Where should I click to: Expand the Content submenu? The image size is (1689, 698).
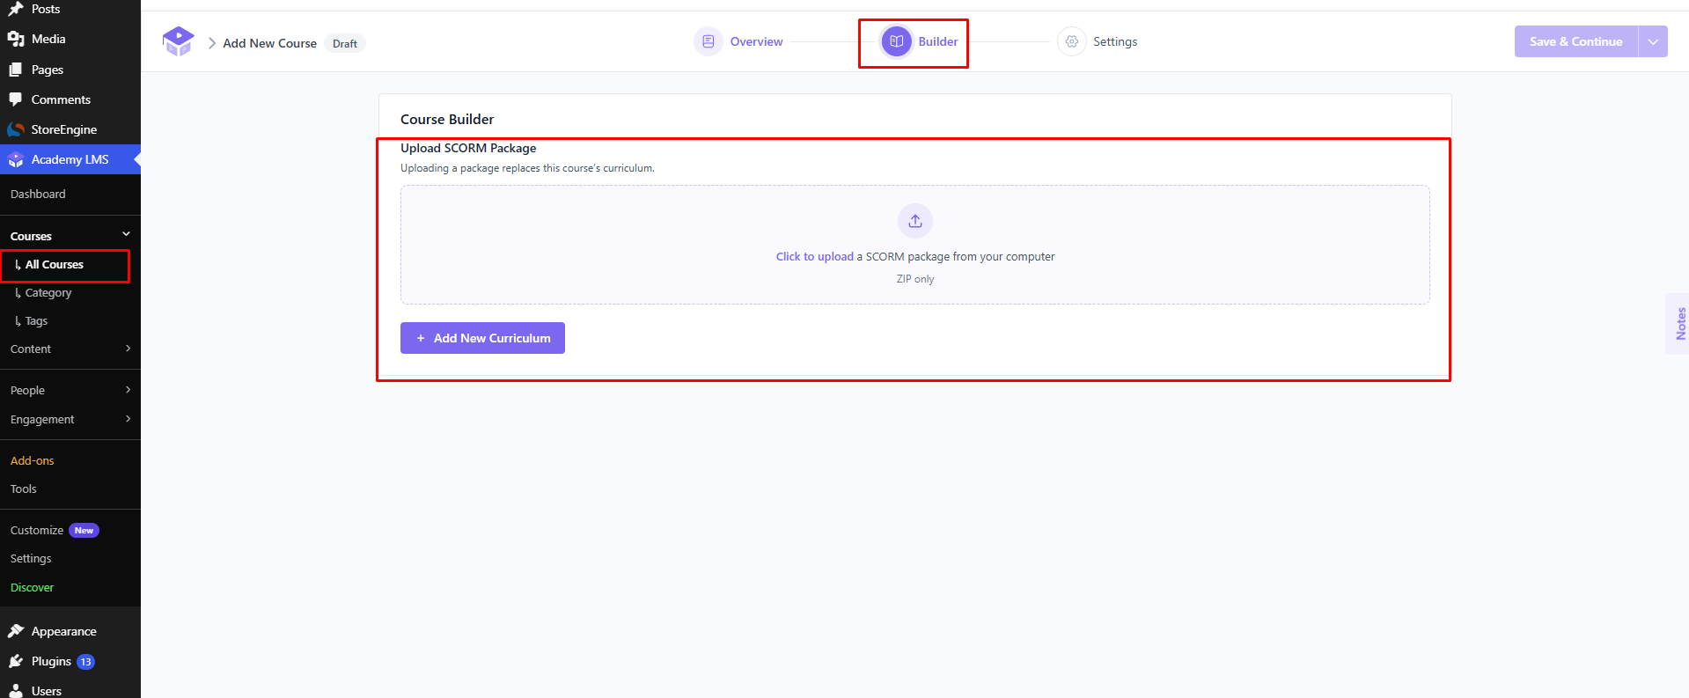click(x=128, y=349)
